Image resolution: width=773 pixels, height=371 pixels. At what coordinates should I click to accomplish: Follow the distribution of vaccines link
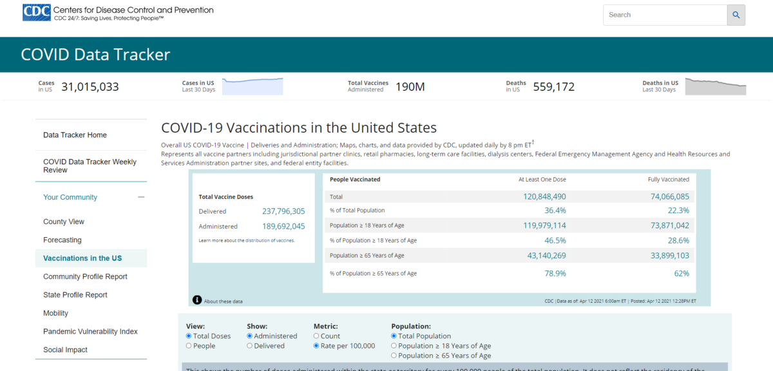point(270,240)
